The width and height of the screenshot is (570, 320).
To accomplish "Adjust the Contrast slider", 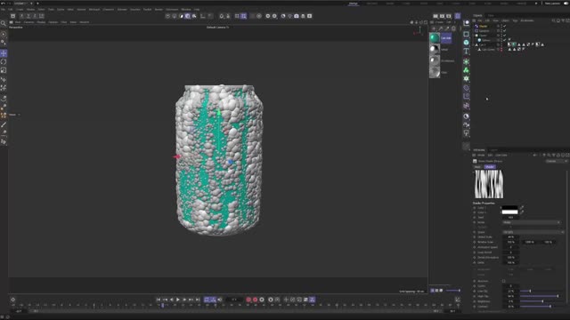I will 541,306.
